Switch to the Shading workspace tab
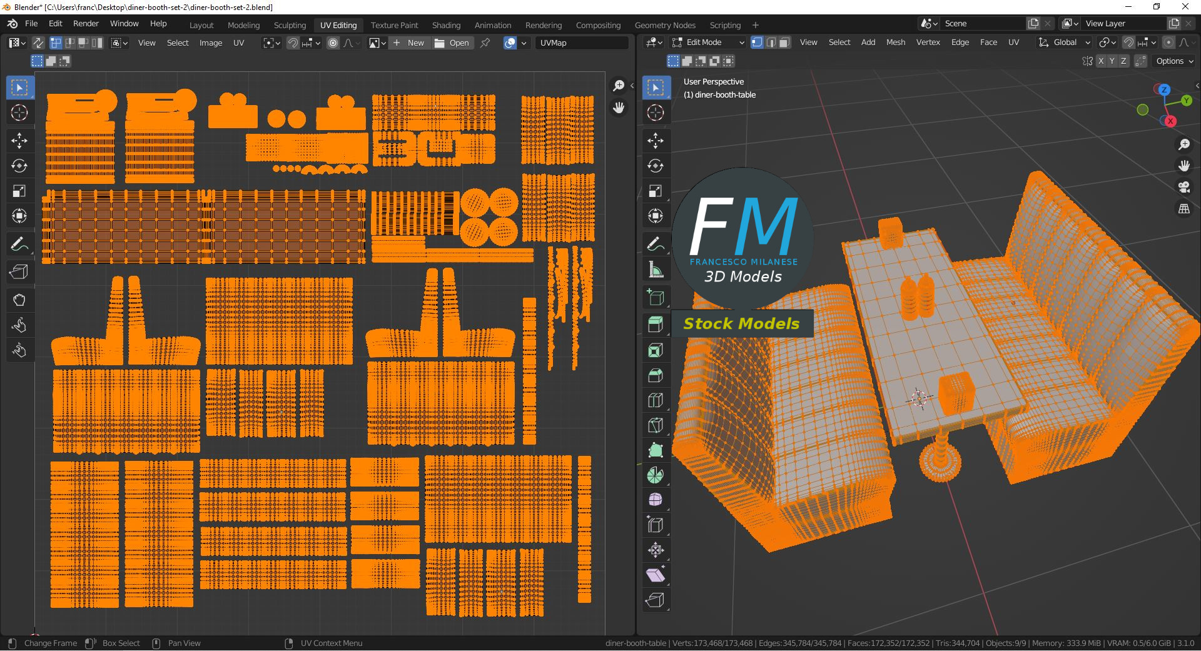1201x651 pixels. point(446,25)
